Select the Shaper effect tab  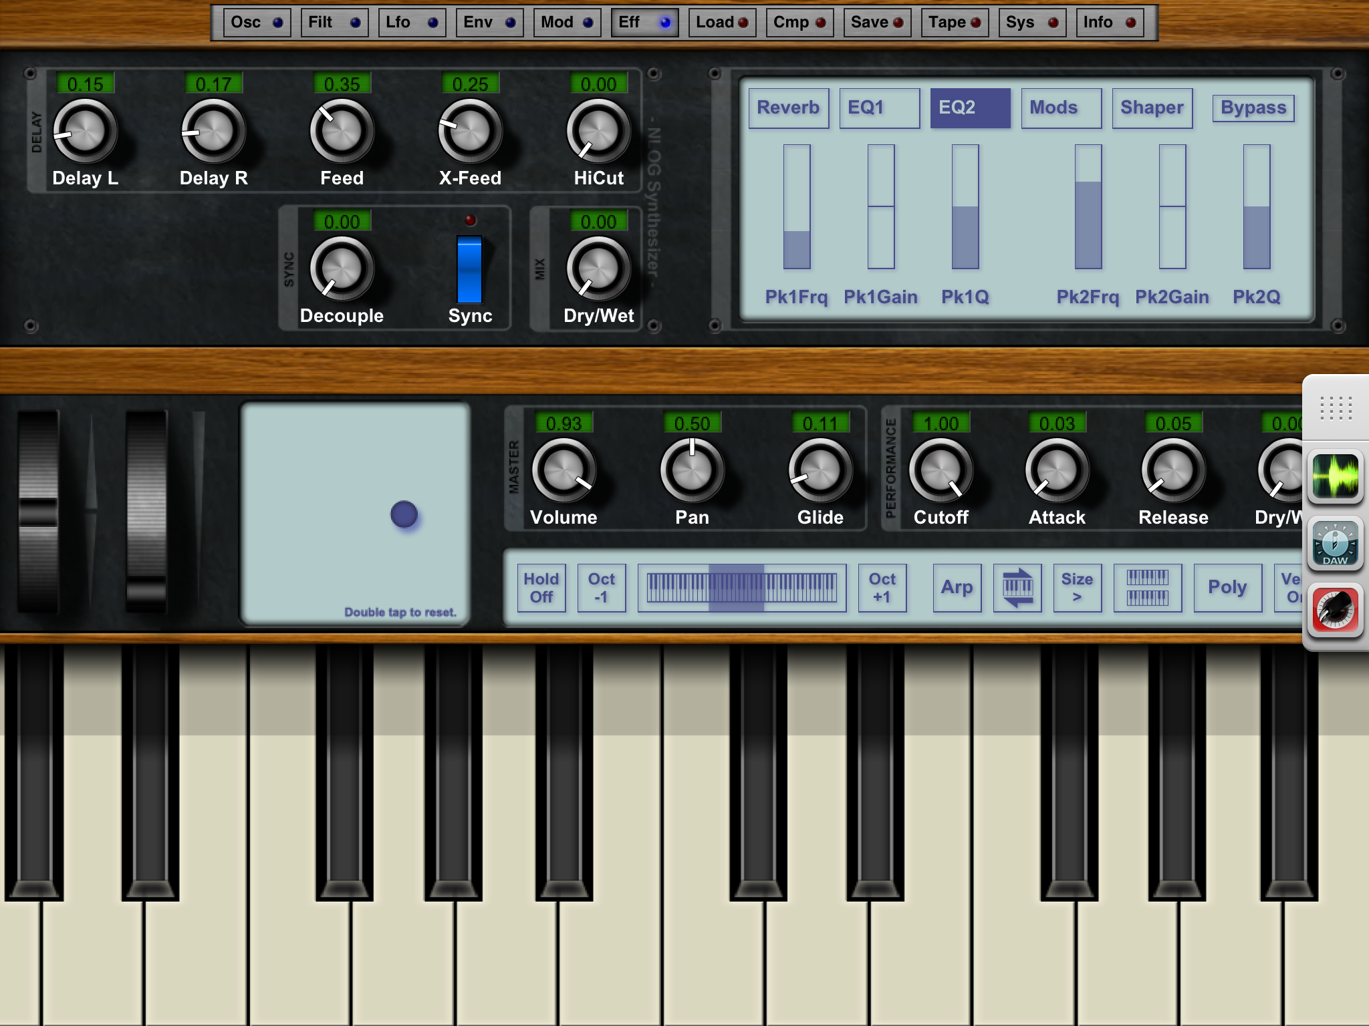pos(1152,108)
